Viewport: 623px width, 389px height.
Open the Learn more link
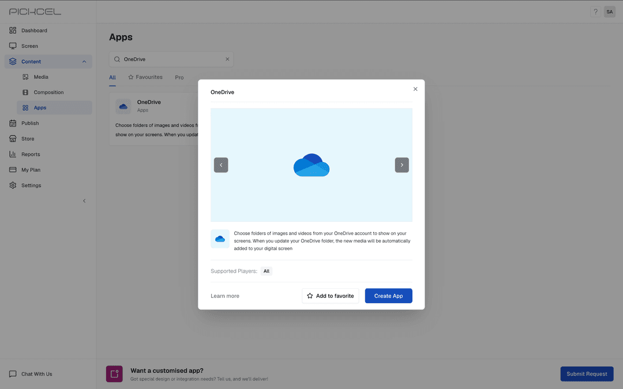(x=225, y=296)
